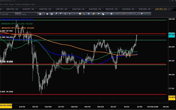Click the grey pitchfork lines icon

[118, 14]
